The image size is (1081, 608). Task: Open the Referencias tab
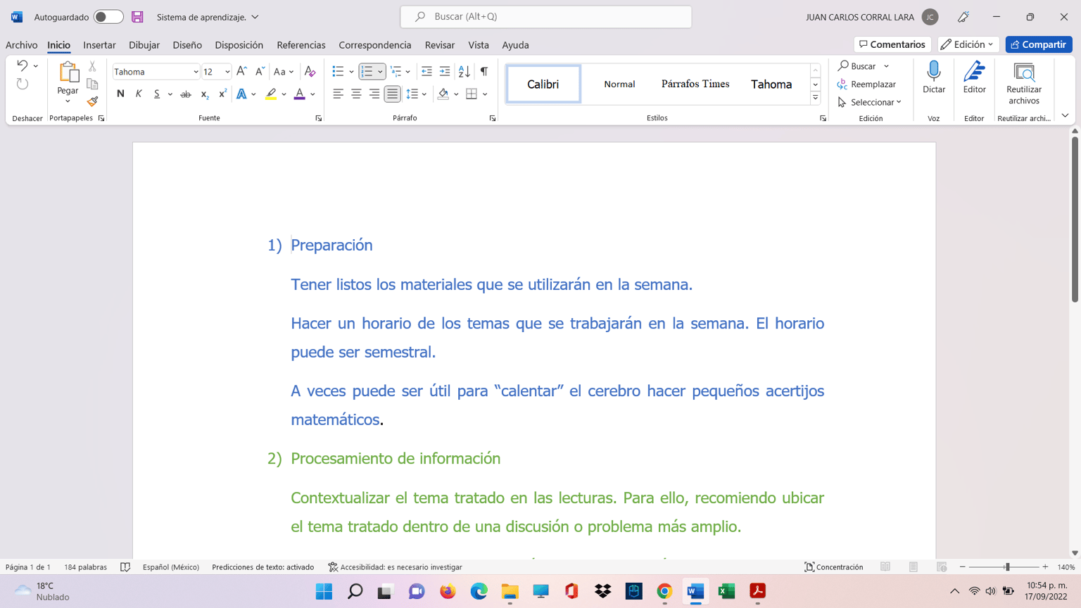coord(301,45)
